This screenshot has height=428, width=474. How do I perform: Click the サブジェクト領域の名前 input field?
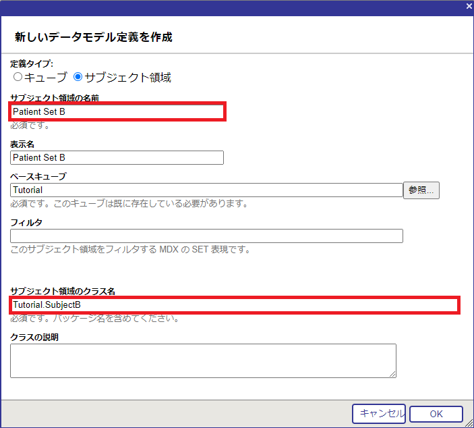coord(117,111)
